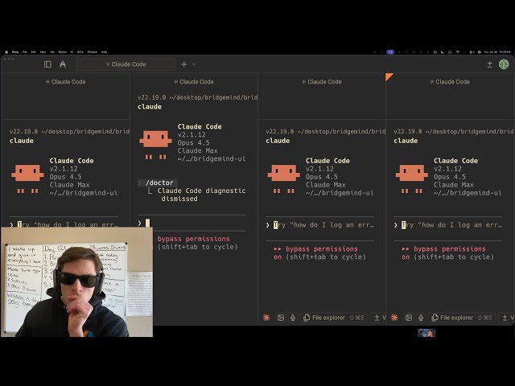515x386 pixels.
Task: Click Claude mascot logo in fourth pane
Action: click(412, 179)
